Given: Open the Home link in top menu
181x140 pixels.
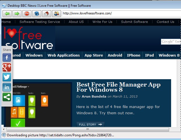Looking at the screenshot, I should coord(6,22).
